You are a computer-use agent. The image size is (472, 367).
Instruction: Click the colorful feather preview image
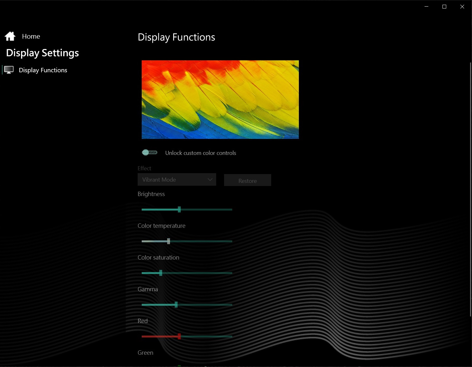(220, 100)
